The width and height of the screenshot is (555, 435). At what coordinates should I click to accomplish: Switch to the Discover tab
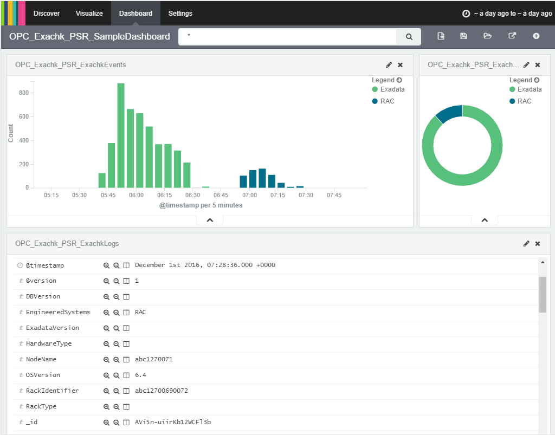(x=47, y=14)
